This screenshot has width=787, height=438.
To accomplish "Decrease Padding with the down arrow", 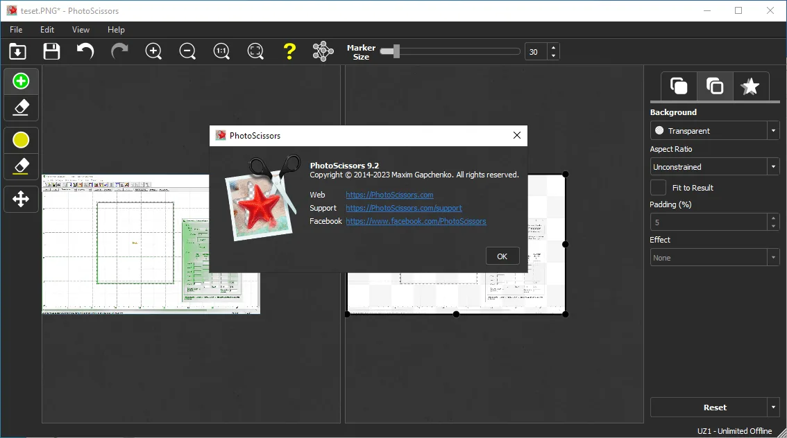I will pos(773,226).
